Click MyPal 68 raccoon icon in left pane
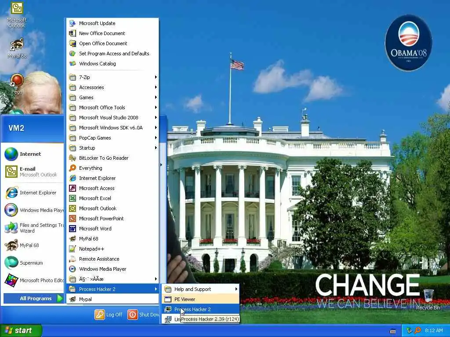The image size is (450, 337). click(x=11, y=245)
